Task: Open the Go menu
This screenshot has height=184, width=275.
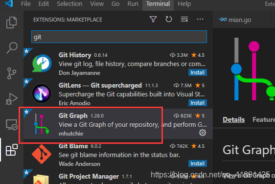Action: pyautogui.click(x=115, y=4)
